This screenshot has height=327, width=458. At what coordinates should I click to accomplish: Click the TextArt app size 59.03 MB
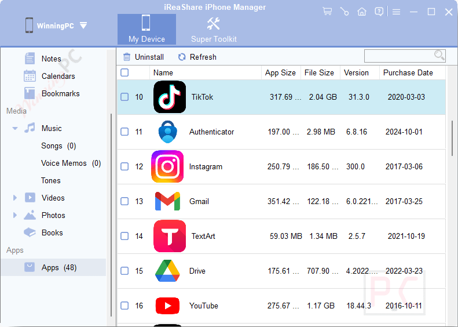(x=285, y=236)
